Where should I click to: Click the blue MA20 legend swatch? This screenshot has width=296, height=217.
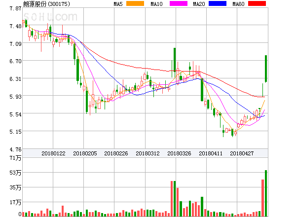click(x=218, y=3)
